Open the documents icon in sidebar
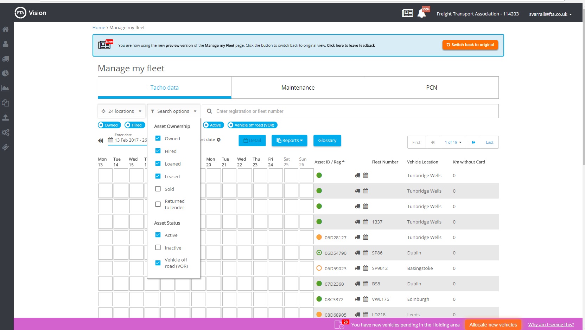 click(6, 103)
